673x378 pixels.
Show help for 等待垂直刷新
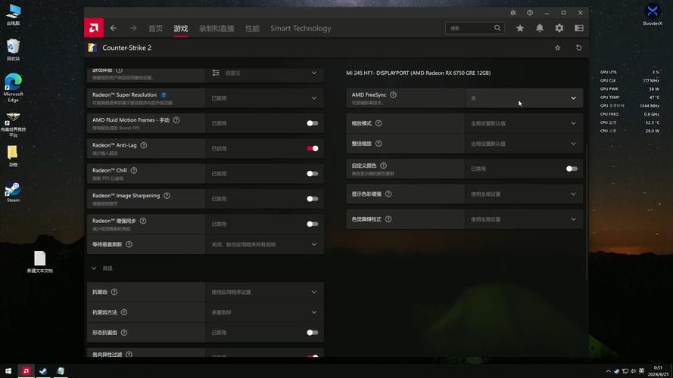pyautogui.click(x=129, y=244)
